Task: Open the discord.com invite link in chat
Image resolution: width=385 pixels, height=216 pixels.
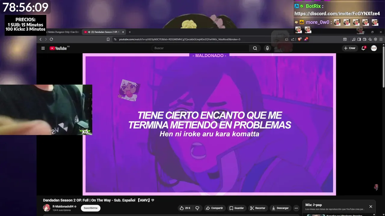Action: tap(337, 13)
